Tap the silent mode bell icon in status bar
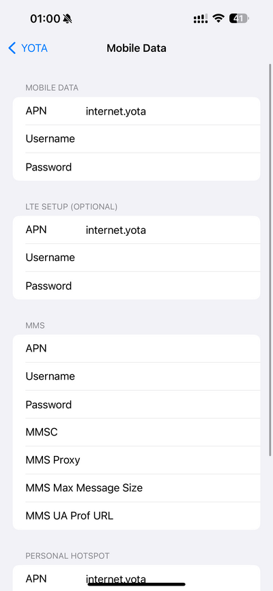 [x=68, y=18]
